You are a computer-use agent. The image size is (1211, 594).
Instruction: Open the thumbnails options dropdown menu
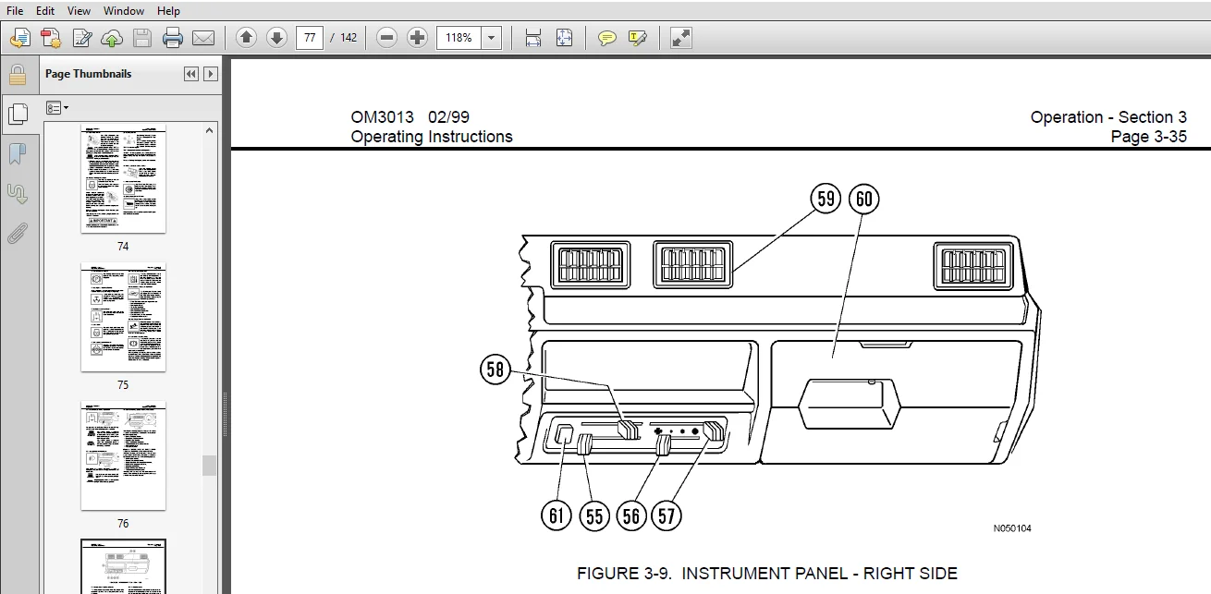click(57, 108)
